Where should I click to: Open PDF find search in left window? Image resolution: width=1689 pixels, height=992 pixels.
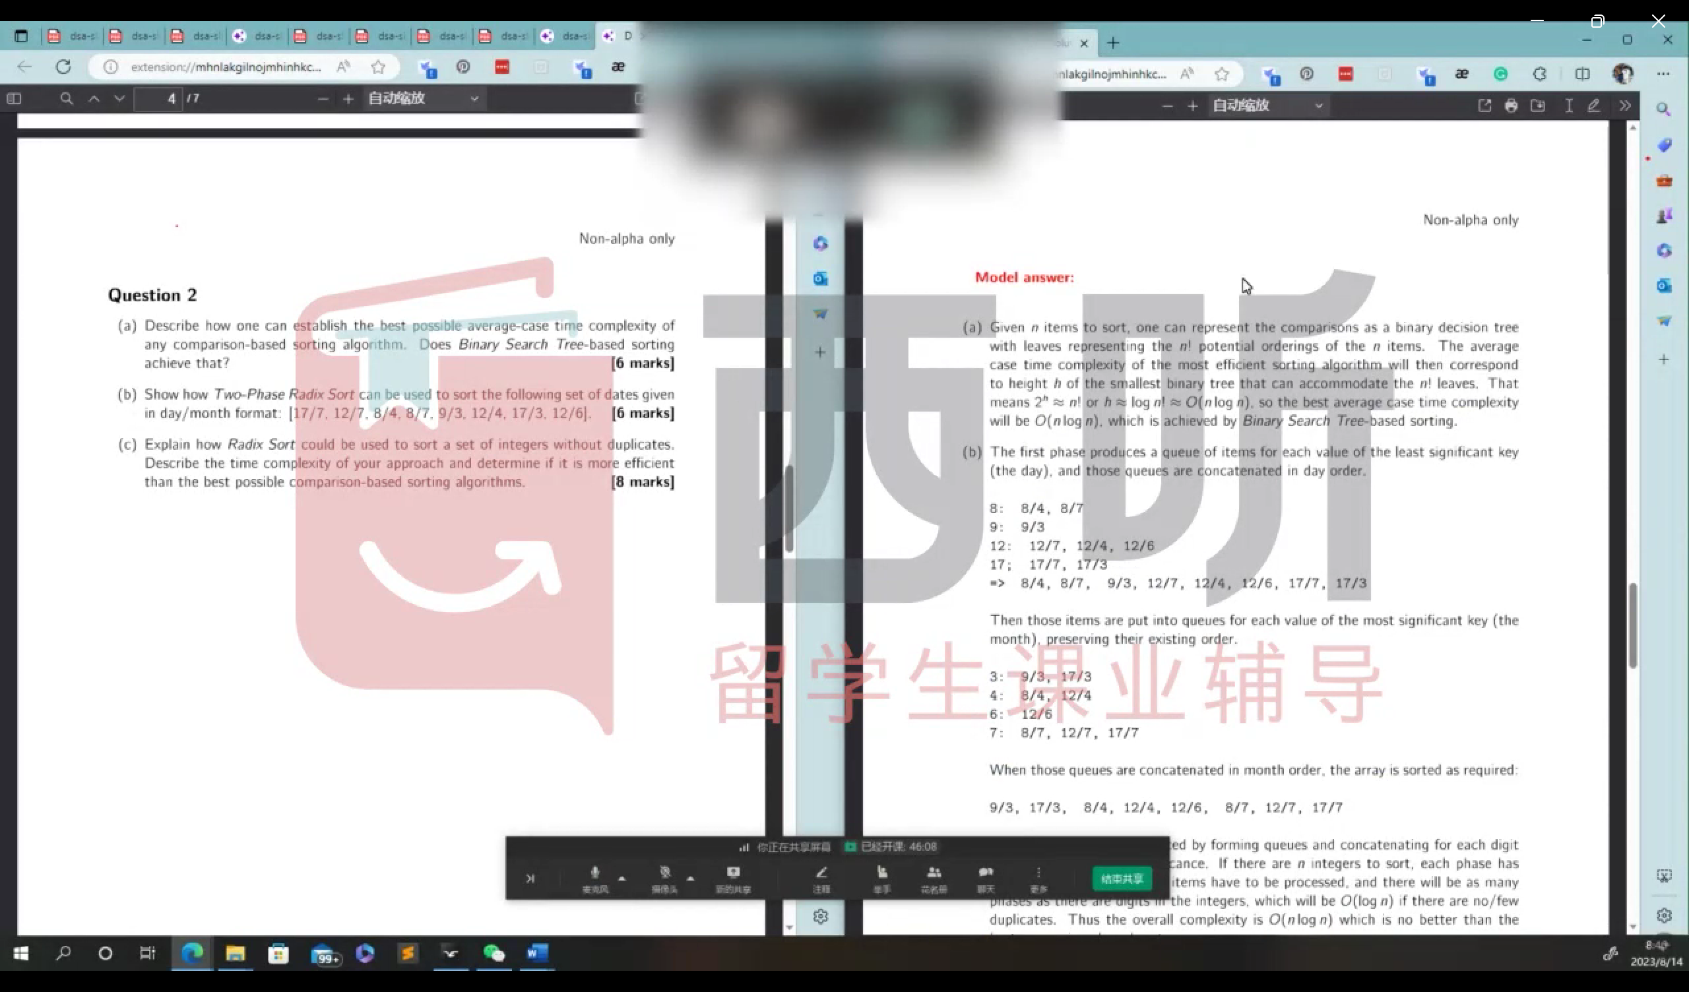point(67,98)
